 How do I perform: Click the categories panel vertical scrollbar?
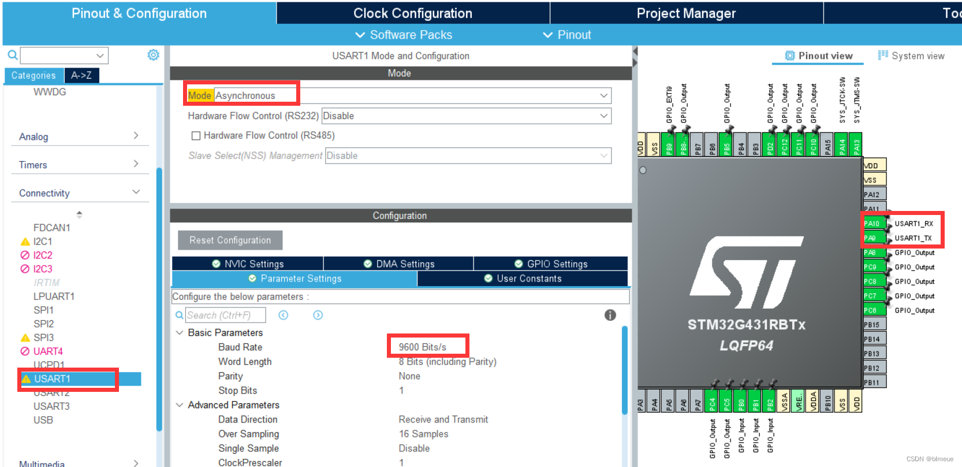(159, 299)
